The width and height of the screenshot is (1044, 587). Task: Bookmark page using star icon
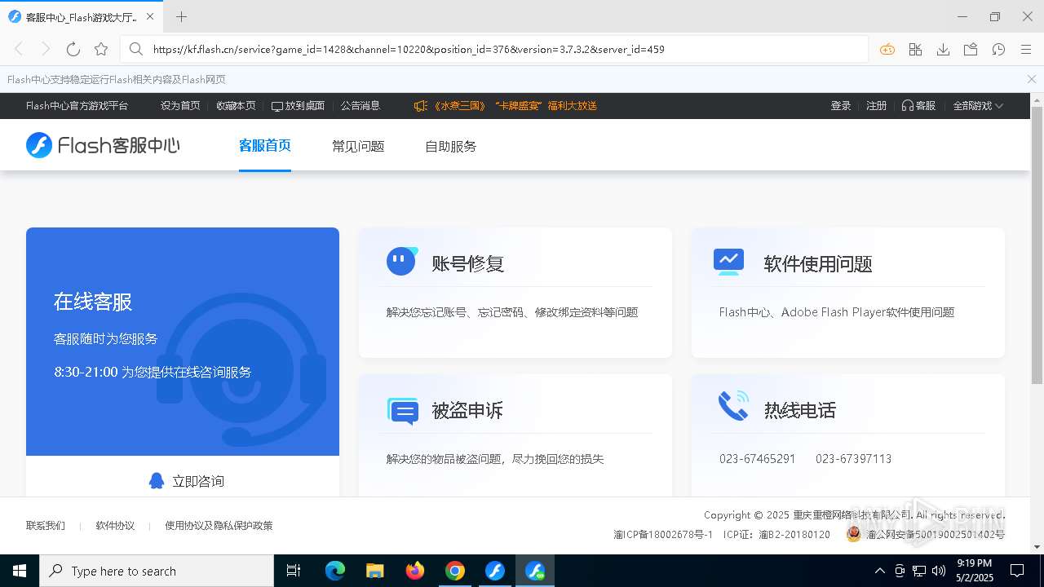(101, 49)
